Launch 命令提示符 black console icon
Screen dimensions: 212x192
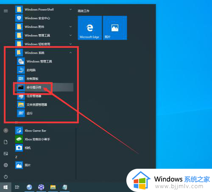21,87
